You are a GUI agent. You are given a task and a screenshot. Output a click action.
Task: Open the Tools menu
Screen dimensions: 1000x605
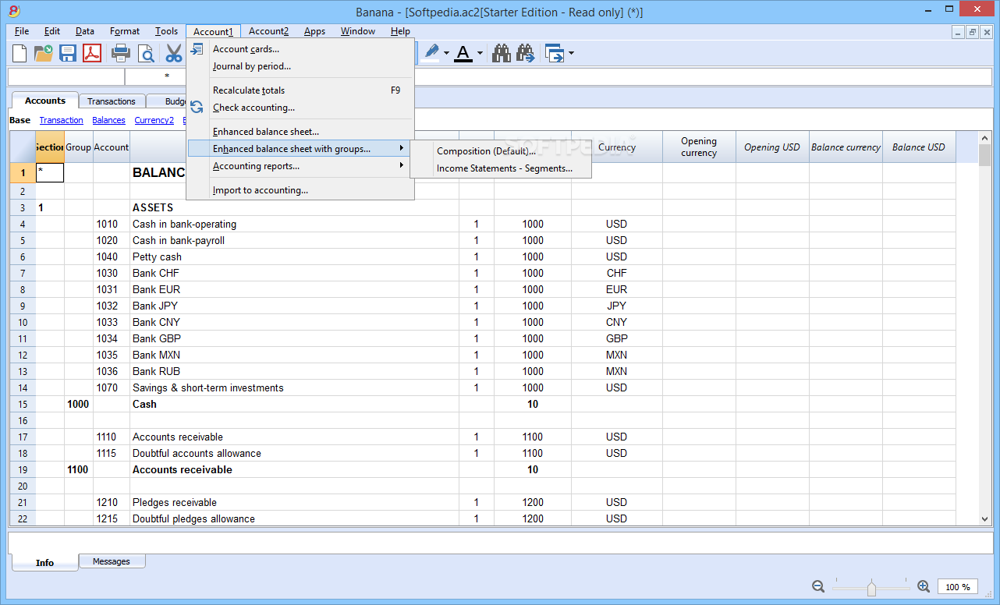point(166,31)
